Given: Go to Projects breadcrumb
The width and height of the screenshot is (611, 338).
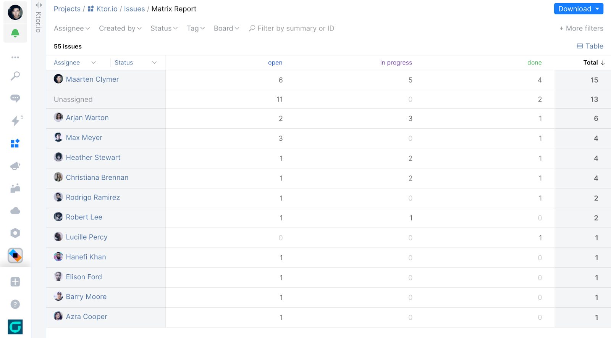Looking at the screenshot, I should tap(67, 9).
